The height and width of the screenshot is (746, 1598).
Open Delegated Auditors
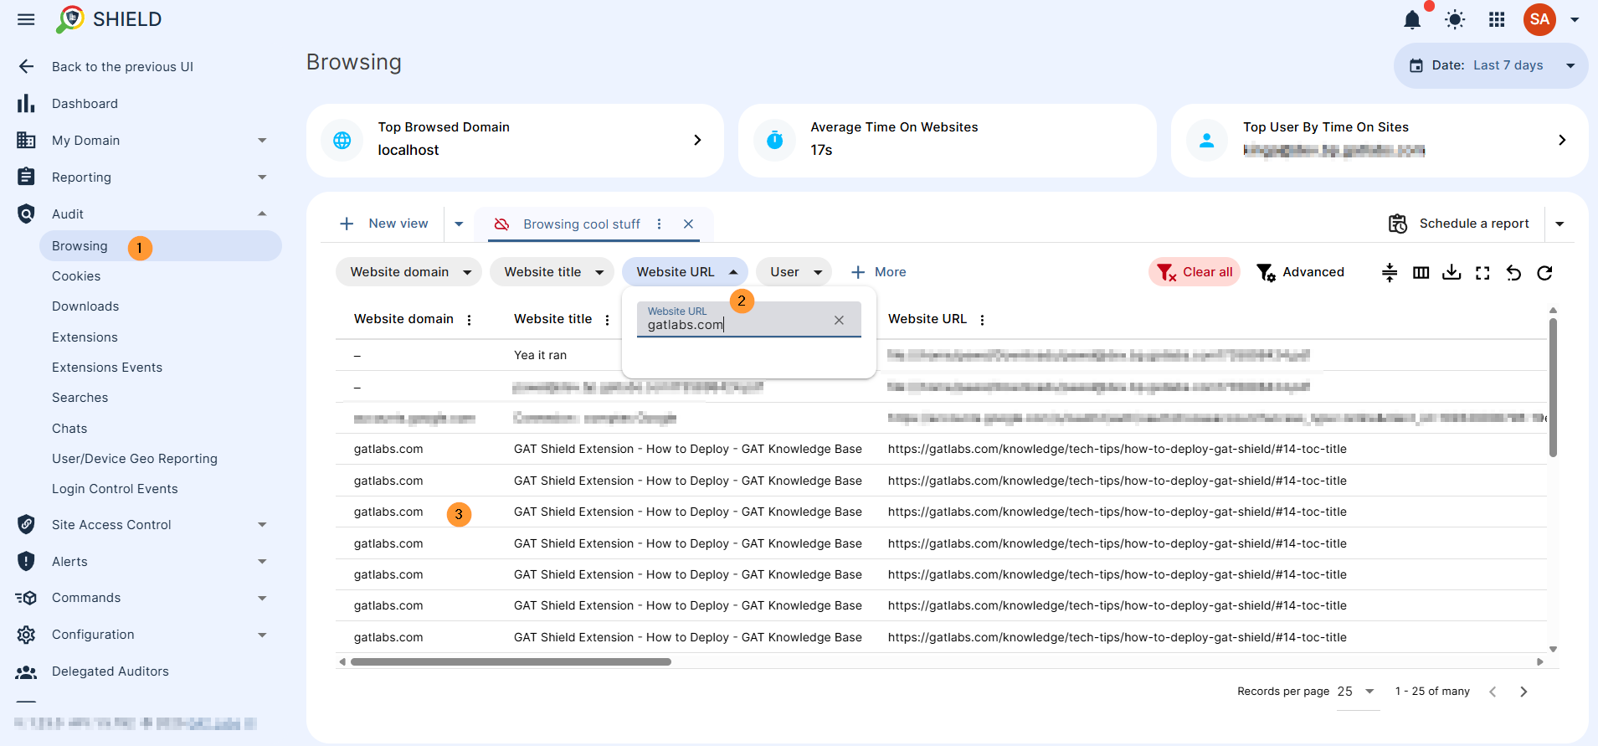[x=110, y=671]
